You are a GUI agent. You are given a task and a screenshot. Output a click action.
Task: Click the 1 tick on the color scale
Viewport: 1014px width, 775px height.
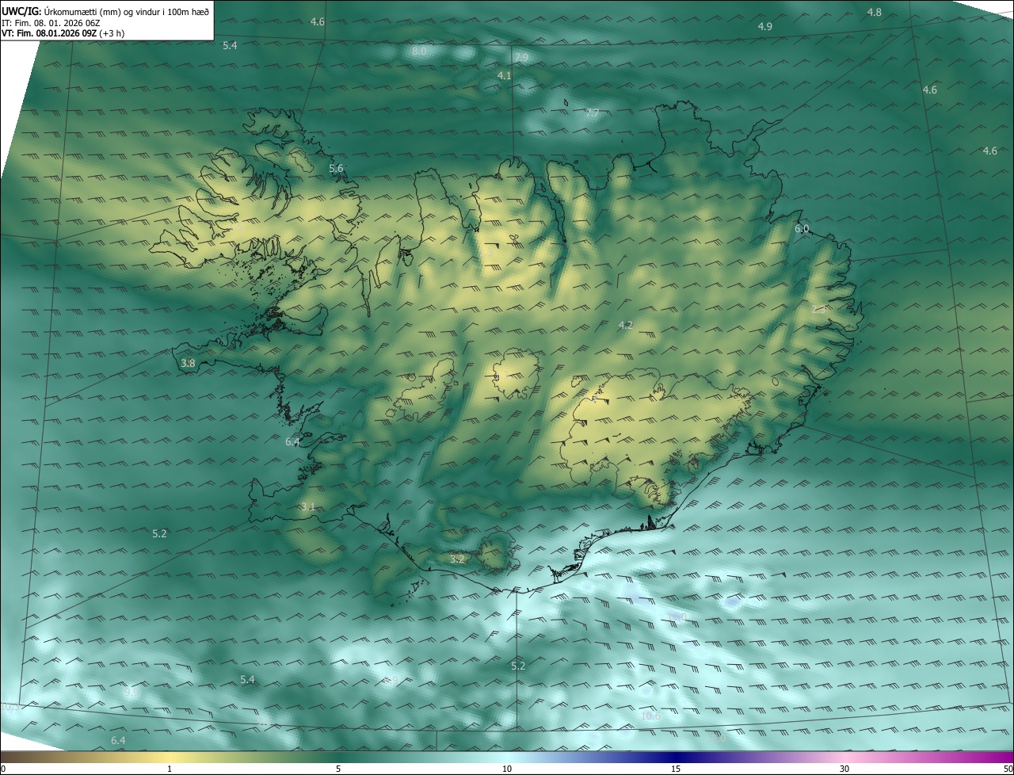(x=170, y=769)
